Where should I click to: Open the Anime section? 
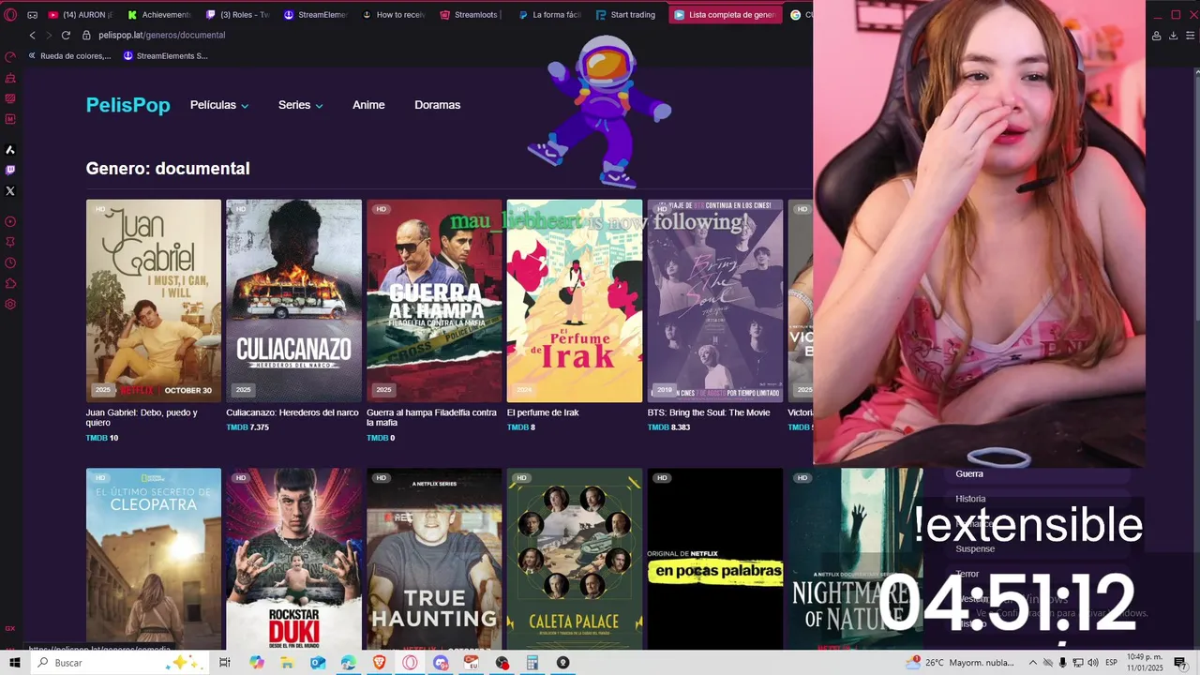[x=368, y=105]
